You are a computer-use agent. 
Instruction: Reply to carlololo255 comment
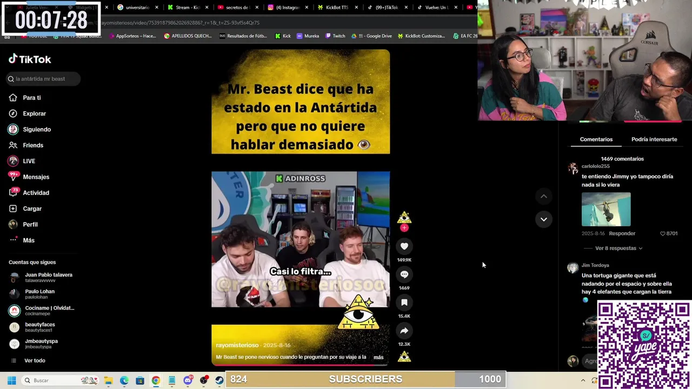click(x=622, y=233)
